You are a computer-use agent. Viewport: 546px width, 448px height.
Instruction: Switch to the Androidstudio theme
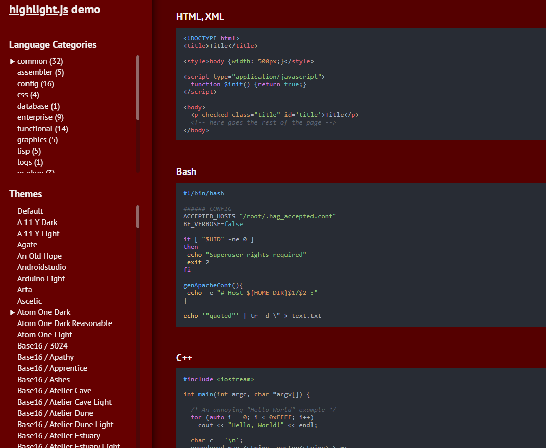pos(42,267)
